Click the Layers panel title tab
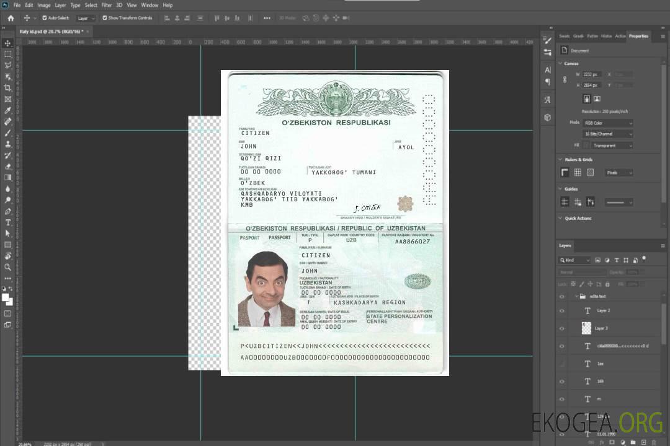The height and width of the screenshot is (446, 670). pos(565,245)
